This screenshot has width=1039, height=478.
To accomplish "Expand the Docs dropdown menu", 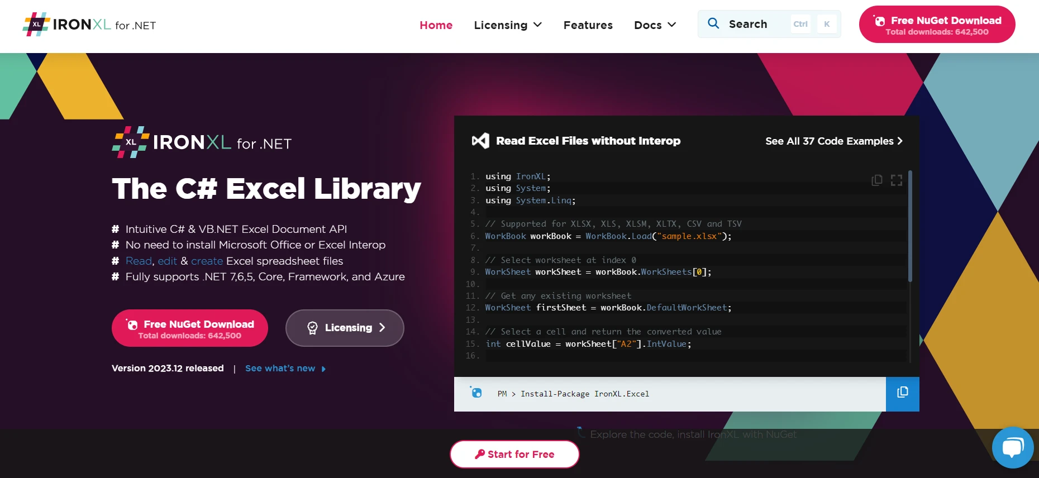I will [655, 25].
